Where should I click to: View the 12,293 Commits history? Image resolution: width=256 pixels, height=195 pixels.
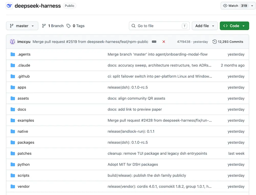(228, 42)
